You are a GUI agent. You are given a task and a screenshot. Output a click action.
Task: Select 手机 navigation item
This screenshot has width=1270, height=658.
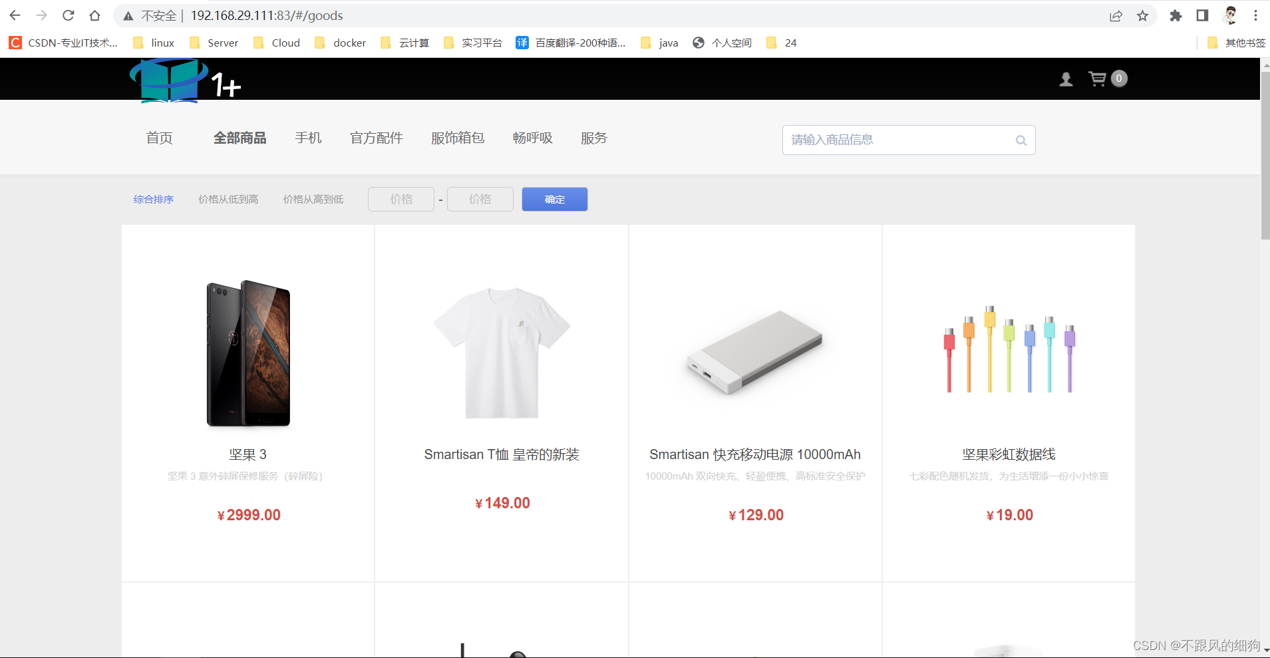click(309, 138)
